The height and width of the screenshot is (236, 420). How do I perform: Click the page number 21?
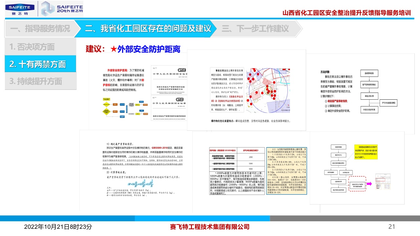[391, 226]
